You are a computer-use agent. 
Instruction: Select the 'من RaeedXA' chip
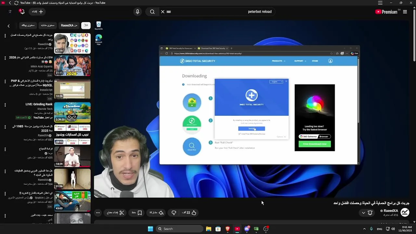[x=69, y=25]
